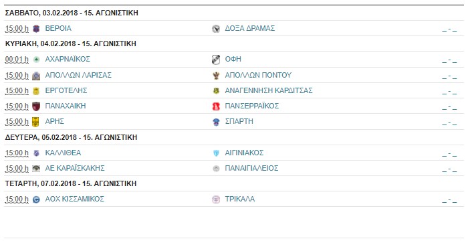
Task: Open the ΑΝΑΓΕΝΝΗΣΗ ΚΑΡΔΙΤΣΑΣ team link
Action: tap(269, 90)
